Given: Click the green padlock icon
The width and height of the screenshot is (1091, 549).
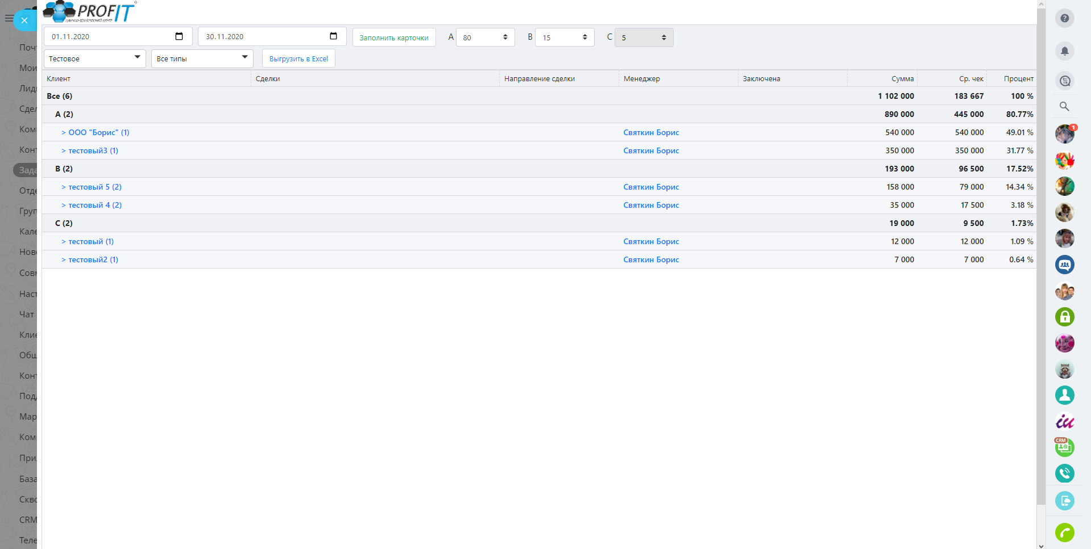Looking at the screenshot, I should (x=1064, y=317).
